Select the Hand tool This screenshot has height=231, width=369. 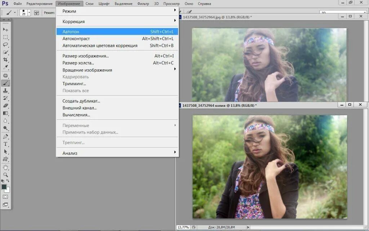coord(5,167)
